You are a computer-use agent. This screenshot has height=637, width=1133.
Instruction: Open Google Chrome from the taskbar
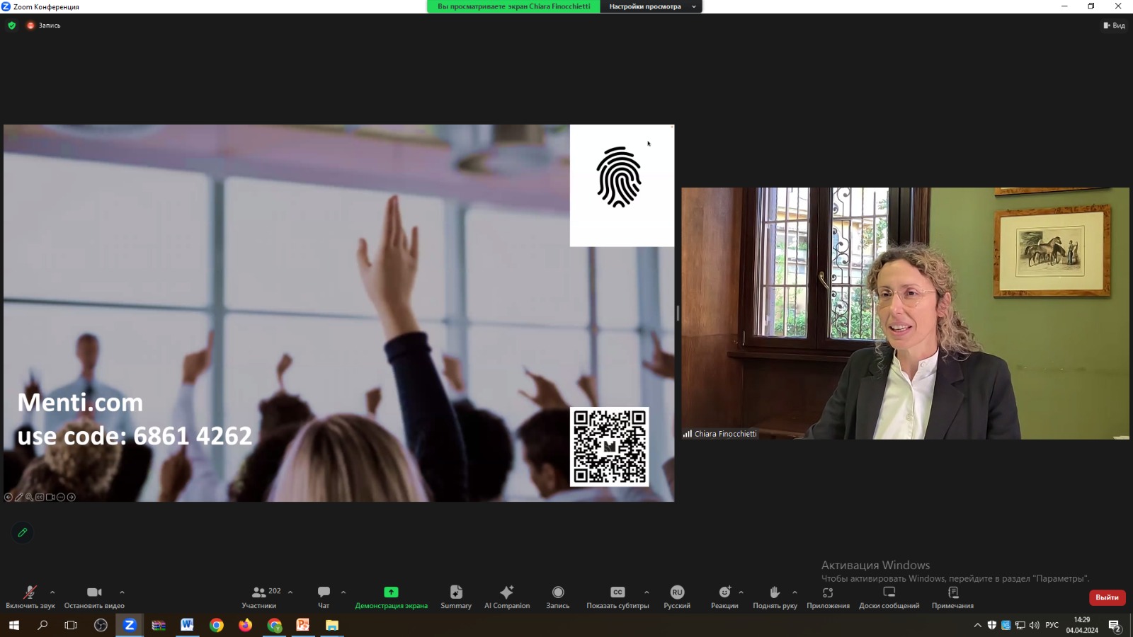(x=217, y=625)
